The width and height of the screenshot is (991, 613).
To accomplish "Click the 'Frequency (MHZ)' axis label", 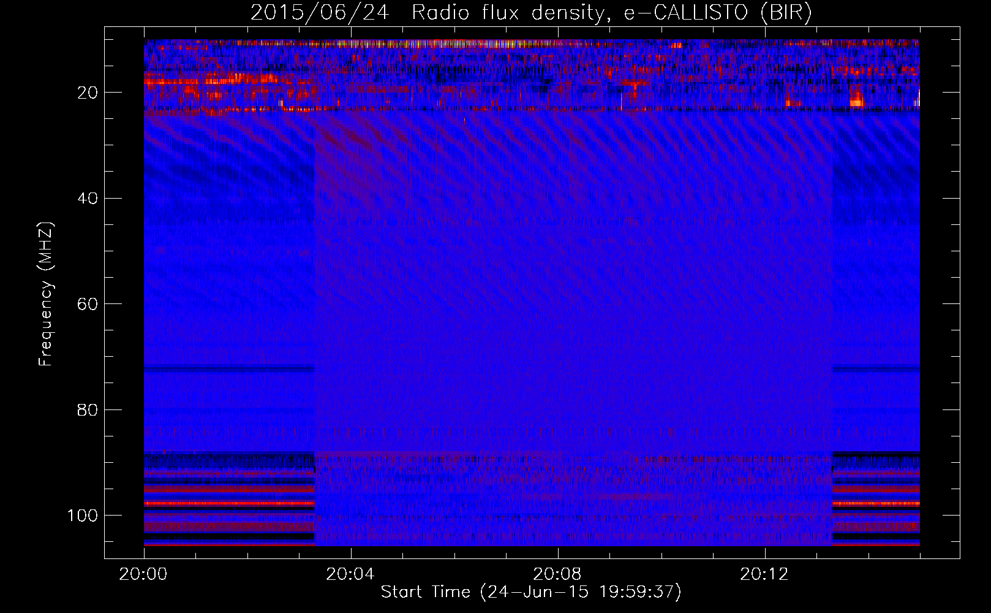I will (x=47, y=294).
